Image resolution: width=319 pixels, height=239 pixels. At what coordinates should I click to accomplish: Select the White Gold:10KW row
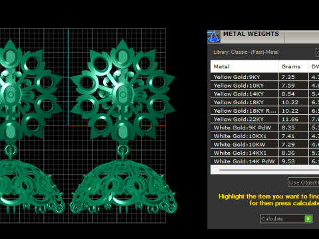[x=265, y=144]
